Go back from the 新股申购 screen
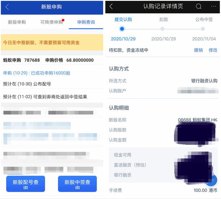The width and height of the screenshot is (221, 199). pos(7,7)
